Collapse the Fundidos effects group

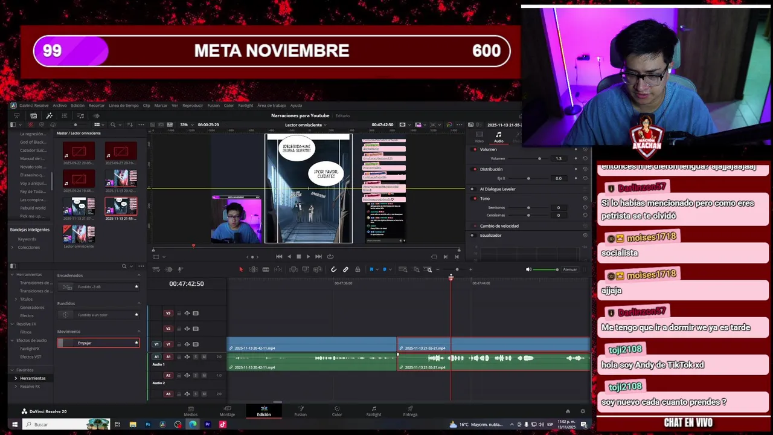click(x=139, y=303)
